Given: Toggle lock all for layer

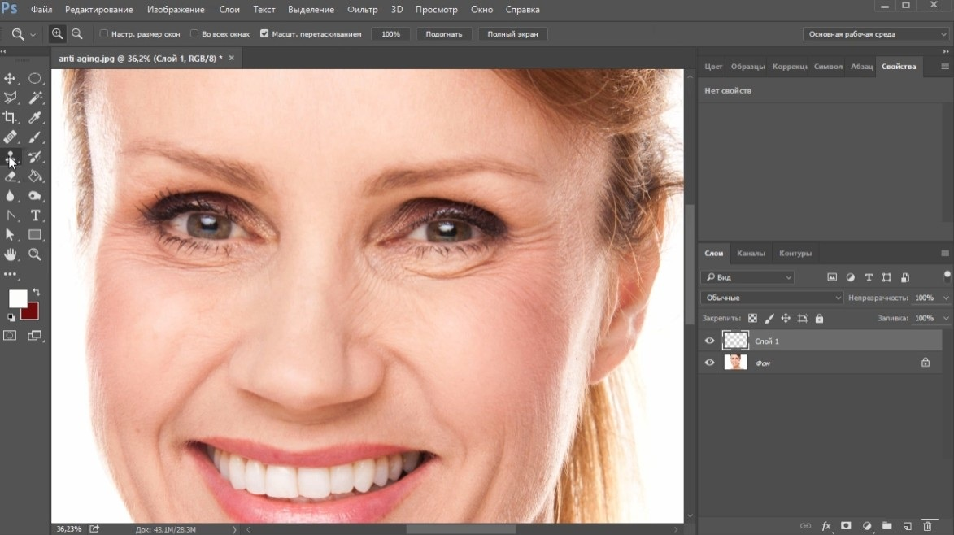Looking at the screenshot, I should (819, 318).
